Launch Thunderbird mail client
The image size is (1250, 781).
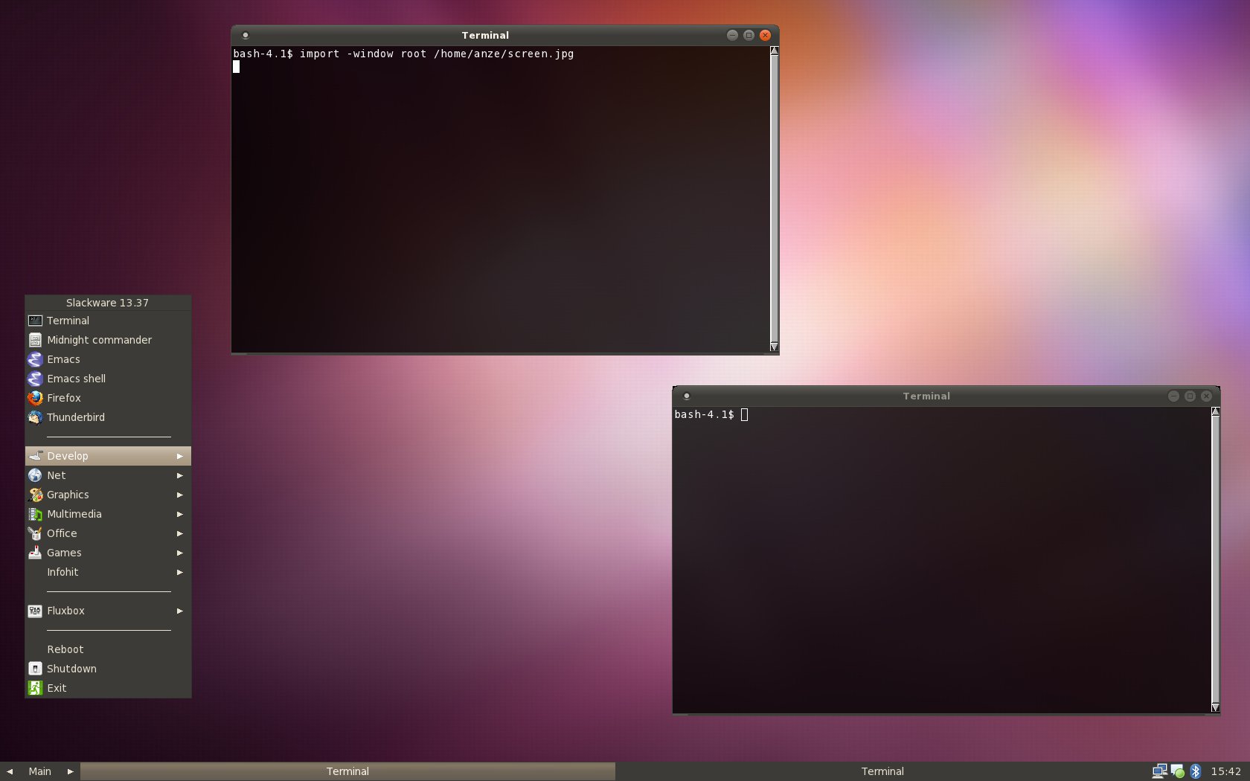point(108,417)
